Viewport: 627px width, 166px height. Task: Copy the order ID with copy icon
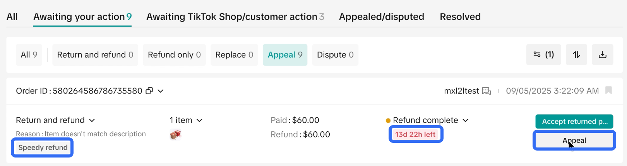coord(149,91)
